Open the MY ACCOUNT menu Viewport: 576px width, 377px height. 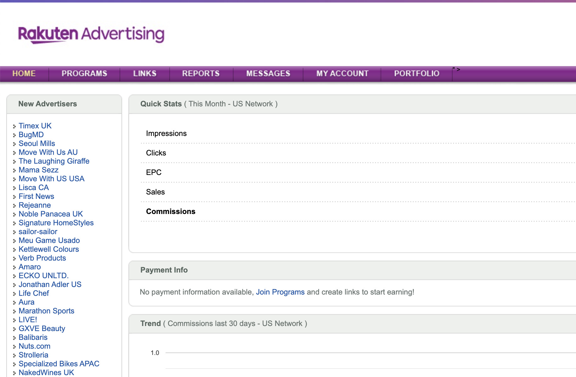342,73
